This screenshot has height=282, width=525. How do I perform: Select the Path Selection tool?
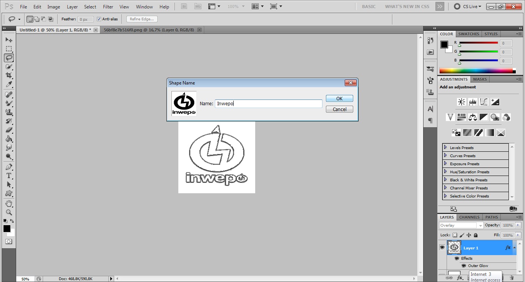[x=9, y=185]
